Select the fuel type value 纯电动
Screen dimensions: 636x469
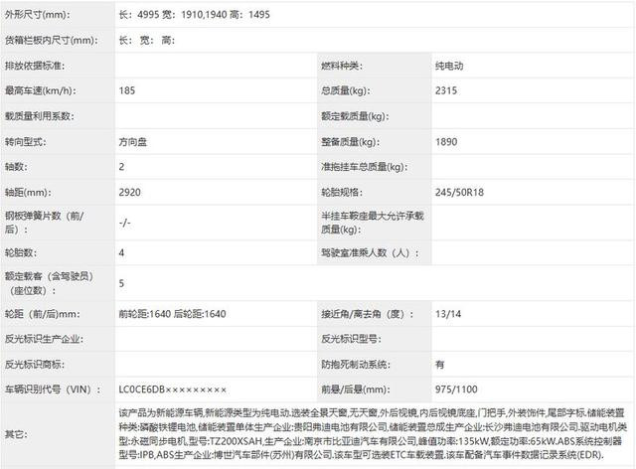tap(449, 66)
